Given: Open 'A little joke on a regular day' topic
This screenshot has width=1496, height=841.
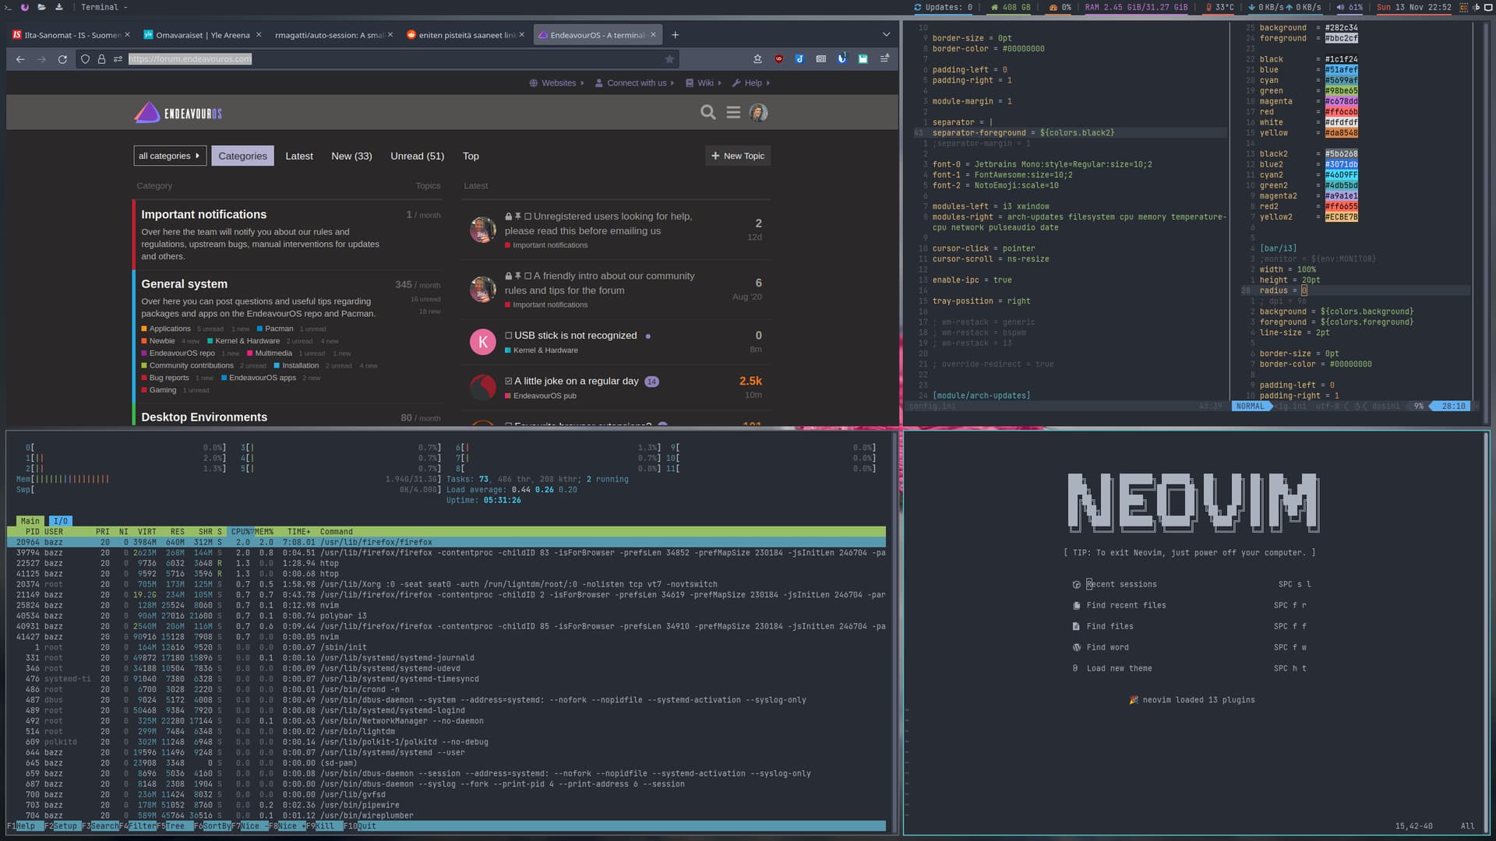Looking at the screenshot, I should click(x=576, y=382).
